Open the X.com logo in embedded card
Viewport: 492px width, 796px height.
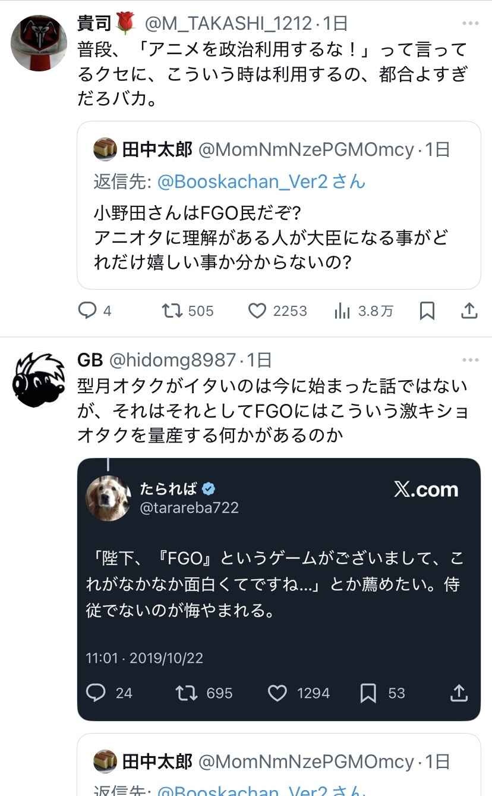coord(426,490)
